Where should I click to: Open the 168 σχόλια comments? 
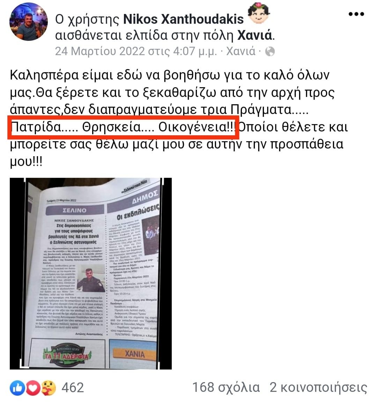(x=226, y=388)
